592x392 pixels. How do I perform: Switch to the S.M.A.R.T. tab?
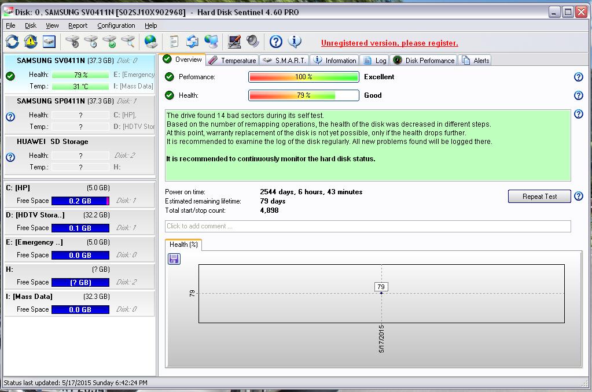click(284, 60)
